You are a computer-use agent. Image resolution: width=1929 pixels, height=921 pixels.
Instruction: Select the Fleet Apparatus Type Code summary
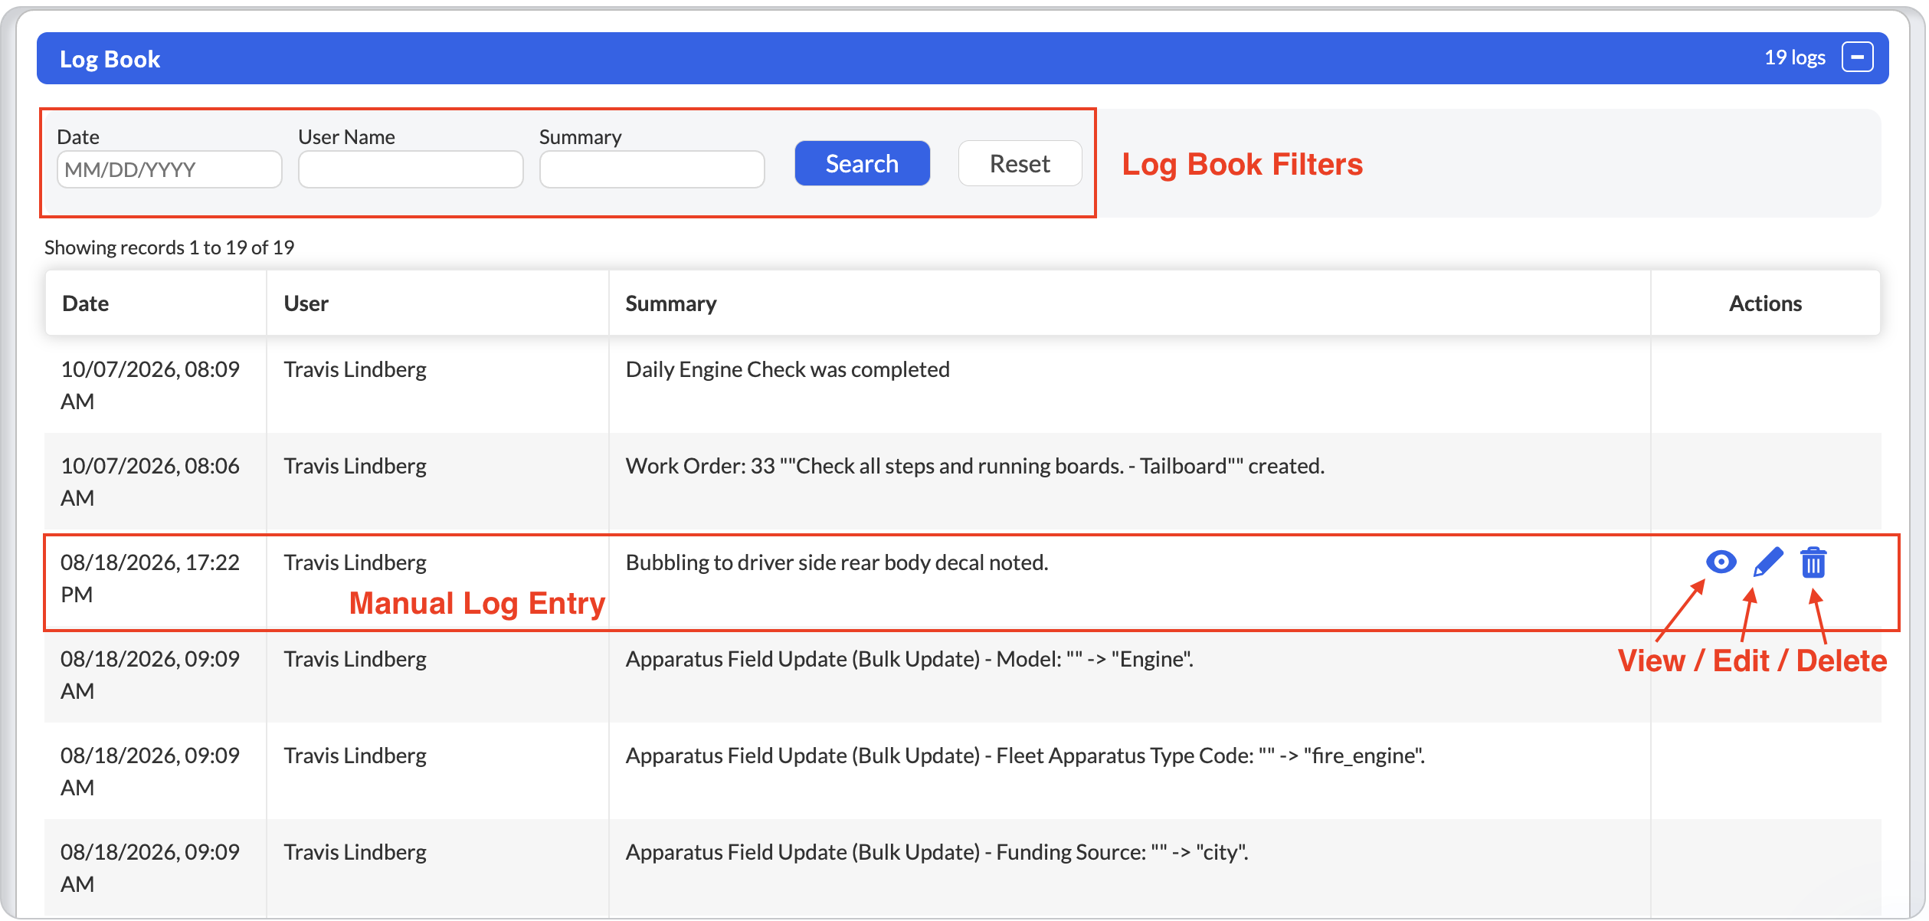[1025, 755]
